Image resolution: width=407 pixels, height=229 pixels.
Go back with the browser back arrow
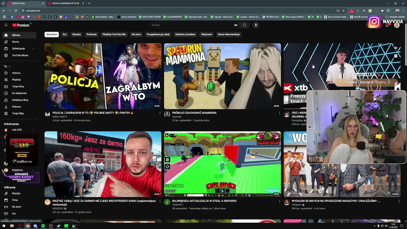click(x=3, y=10)
